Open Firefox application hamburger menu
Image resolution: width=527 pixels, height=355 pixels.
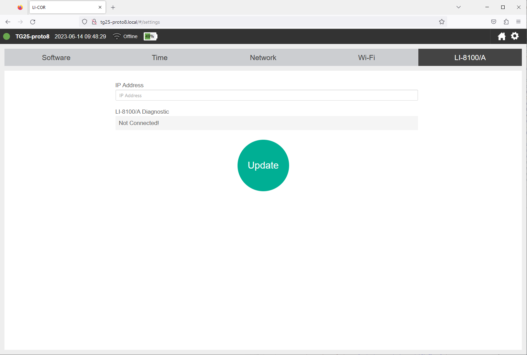pos(518,22)
